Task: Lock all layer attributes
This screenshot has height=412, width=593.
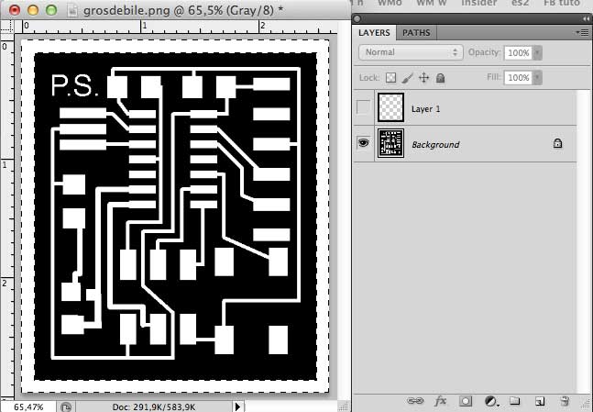Action: coord(440,78)
